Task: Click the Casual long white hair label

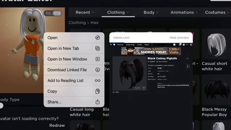Action: [82, 112]
